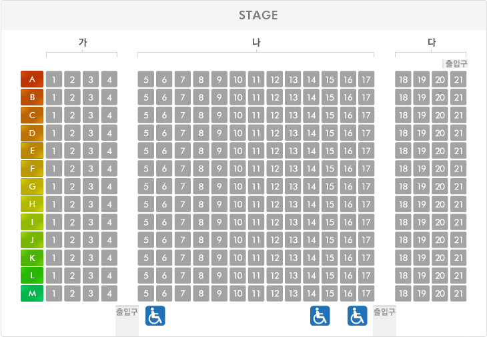Screen dimensions: 487x337
Task: Click the green row M label
Action: 32,293
